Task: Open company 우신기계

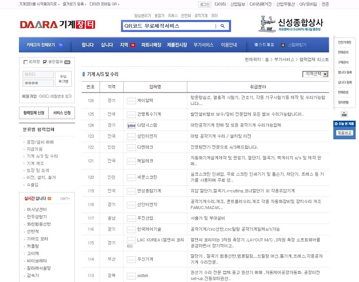Action: click(x=145, y=259)
